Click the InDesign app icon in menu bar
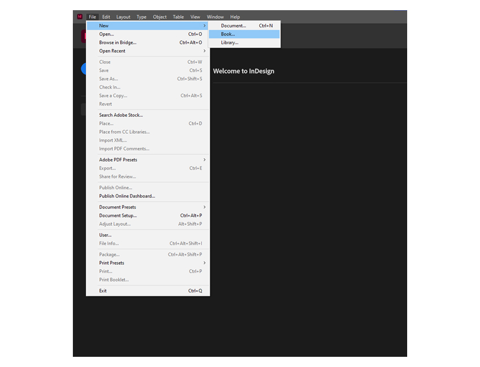Viewport: 480px width, 367px height. click(x=80, y=16)
